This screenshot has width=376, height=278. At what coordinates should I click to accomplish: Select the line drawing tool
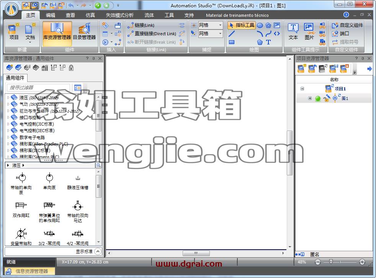[232, 34]
